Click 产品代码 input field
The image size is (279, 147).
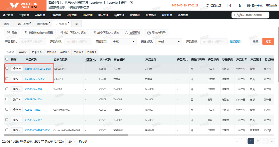(78, 42)
